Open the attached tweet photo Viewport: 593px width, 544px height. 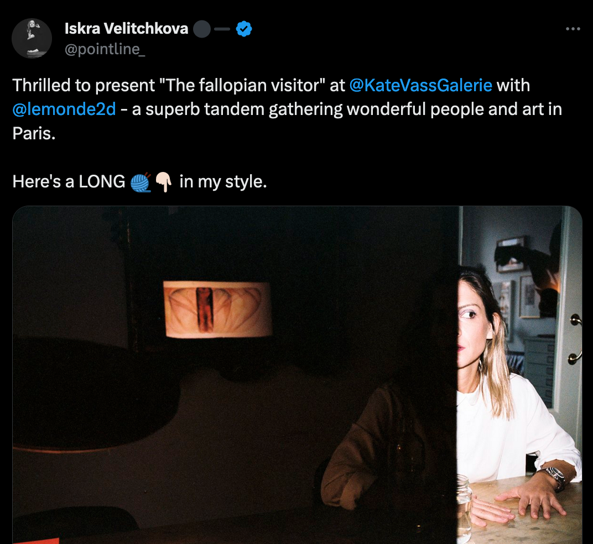click(x=297, y=375)
